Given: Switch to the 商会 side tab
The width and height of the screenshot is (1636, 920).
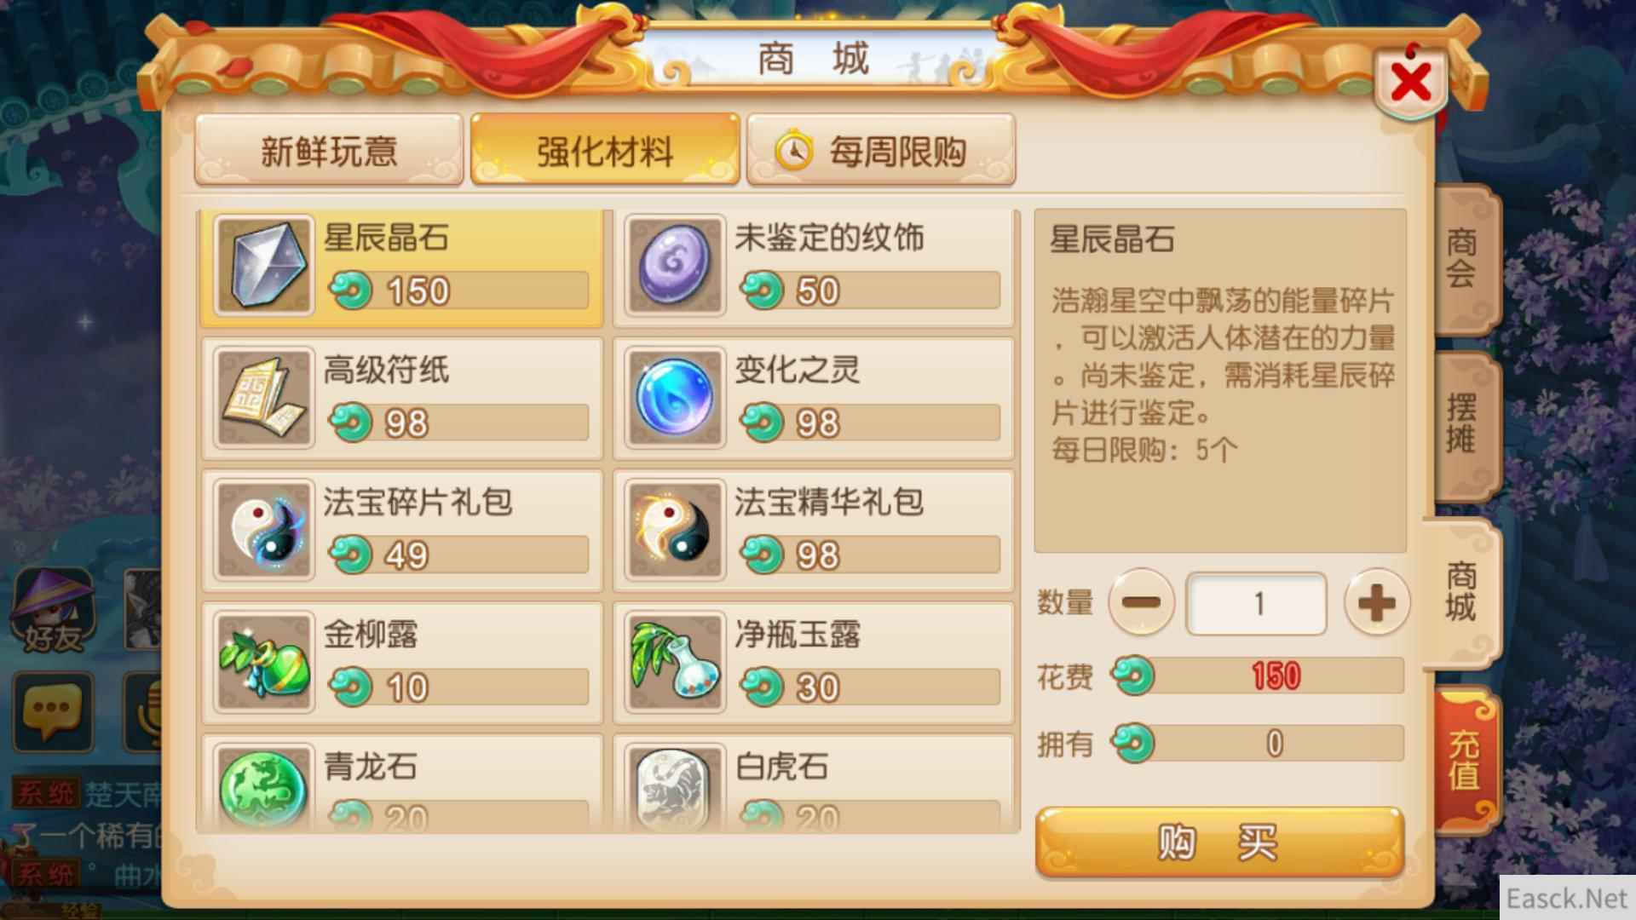Looking at the screenshot, I should pyautogui.click(x=1464, y=258).
